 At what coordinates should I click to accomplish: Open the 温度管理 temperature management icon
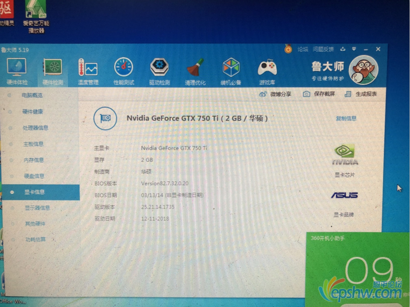(x=88, y=72)
